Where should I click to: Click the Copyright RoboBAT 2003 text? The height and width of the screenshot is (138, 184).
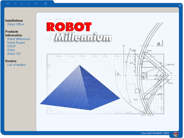[x=155, y=133]
